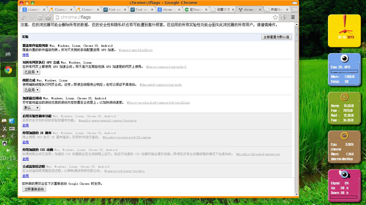Click the eye icon on network widget
The image size is (366, 205).
tap(345, 175)
